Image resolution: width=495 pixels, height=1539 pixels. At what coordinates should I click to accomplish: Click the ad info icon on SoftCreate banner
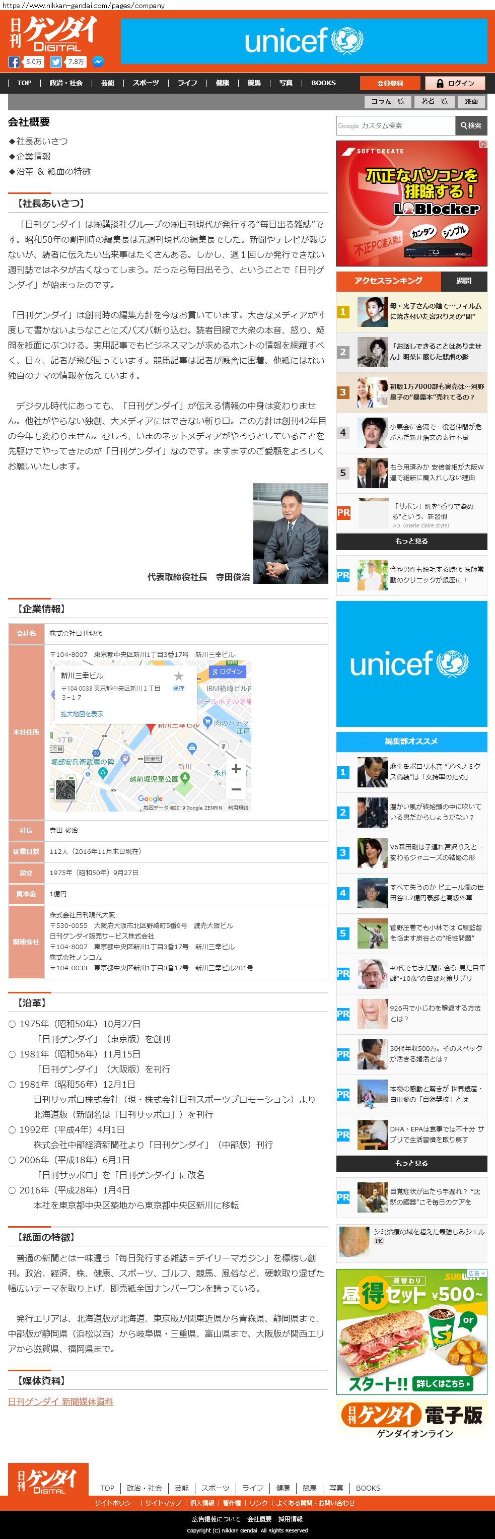click(x=483, y=145)
